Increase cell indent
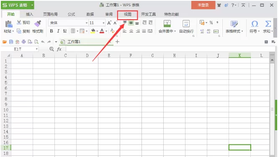Viewport: 278px width, 157px height. pyautogui.click(x=151, y=23)
